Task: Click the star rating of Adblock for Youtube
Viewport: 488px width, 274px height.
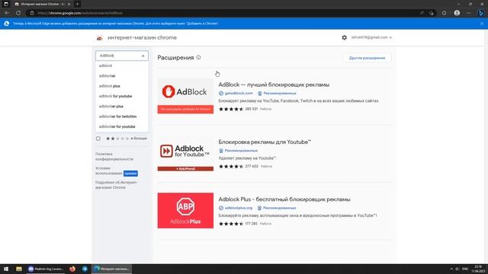Action: 231,167
